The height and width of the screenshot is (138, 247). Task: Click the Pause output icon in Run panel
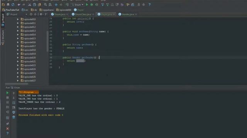click(x=7, y=102)
